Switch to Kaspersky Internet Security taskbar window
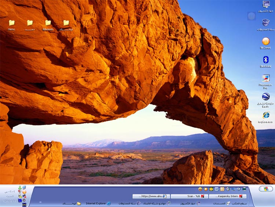The image size is (275, 207). click(x=228, y=196)
